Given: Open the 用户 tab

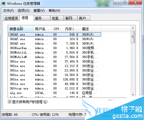Looking at the screenshot, I should [x=84, y=18].
